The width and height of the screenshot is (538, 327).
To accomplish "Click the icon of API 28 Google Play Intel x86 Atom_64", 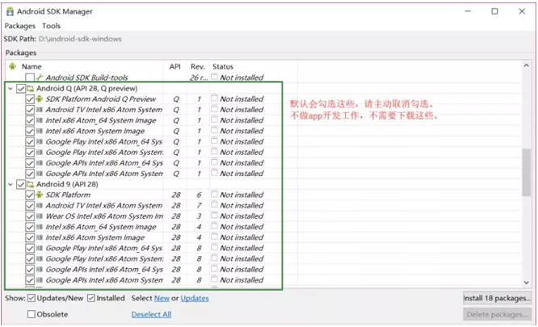I will point(40,248).
